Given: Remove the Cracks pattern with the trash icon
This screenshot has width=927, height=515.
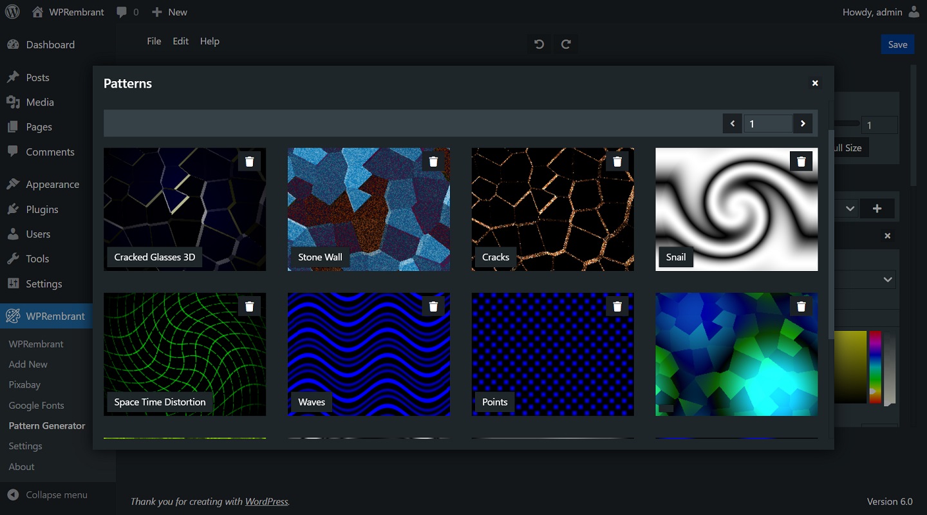Looking at the screenshot, I should point(617,161).
